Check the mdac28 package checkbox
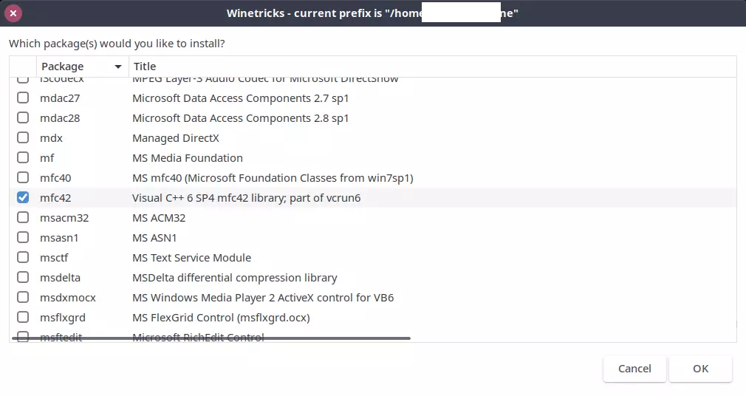 tap(23, 118)
